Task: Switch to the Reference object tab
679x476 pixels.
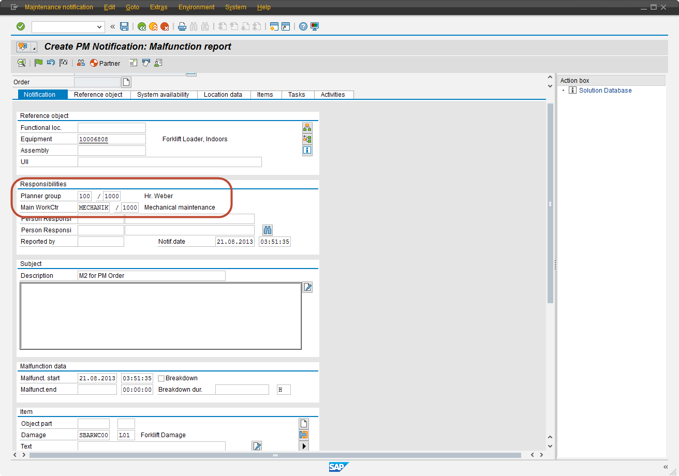Action: (98, 95)
